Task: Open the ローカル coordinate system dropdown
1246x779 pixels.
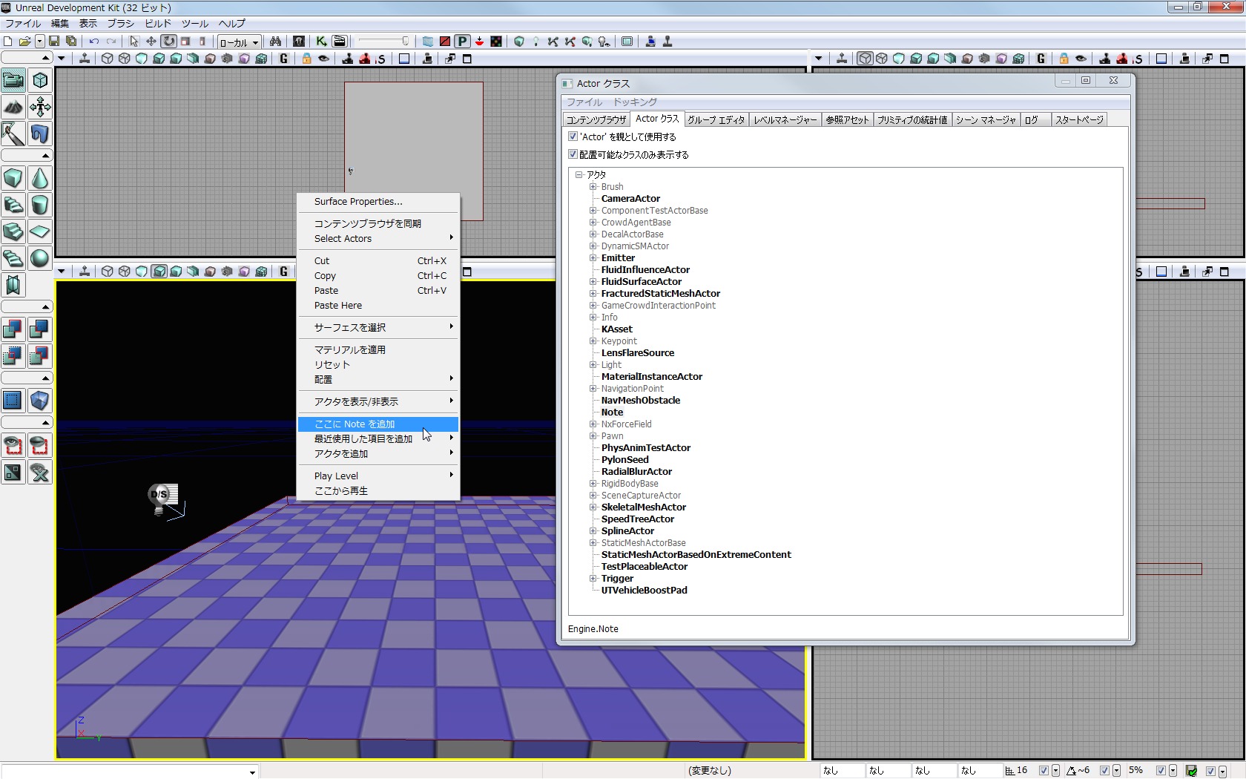Action: tap(239, 42)
